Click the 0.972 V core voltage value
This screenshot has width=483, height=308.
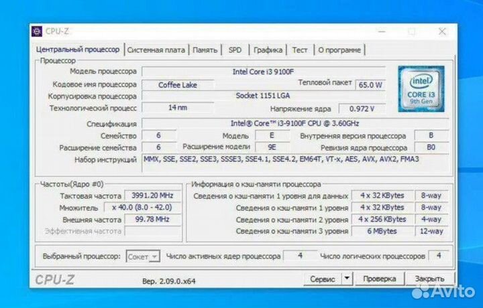pos(362,108)
